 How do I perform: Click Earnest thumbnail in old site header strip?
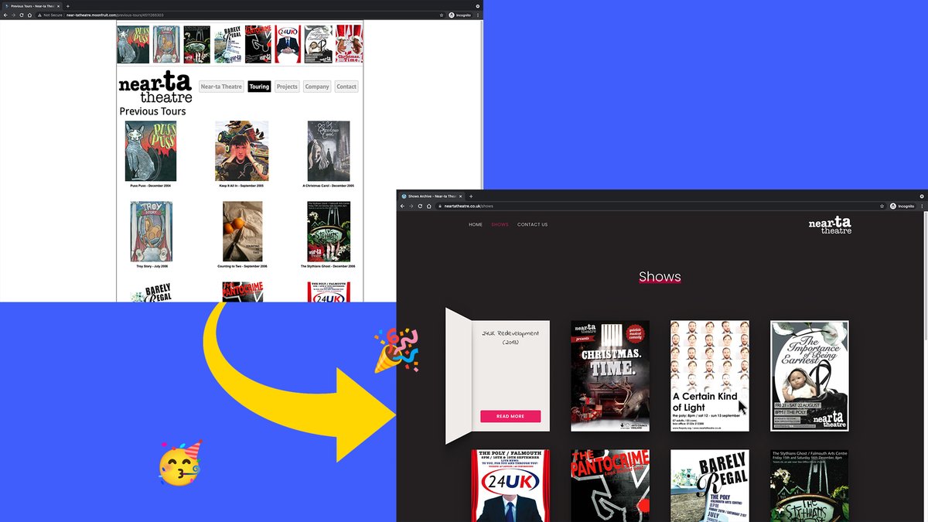point(319,44)
